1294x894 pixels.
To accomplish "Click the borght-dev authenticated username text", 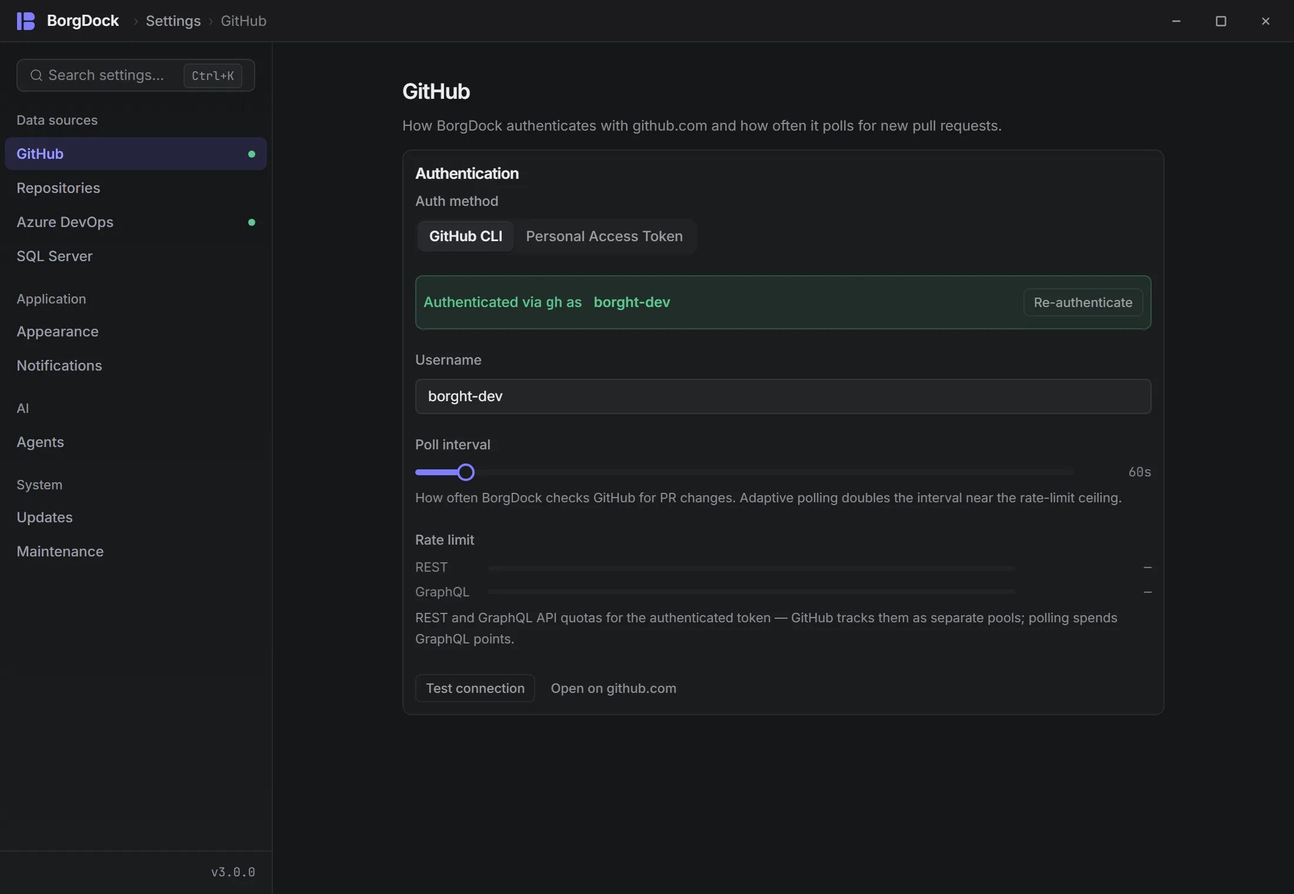I will [x=632, y=302].
